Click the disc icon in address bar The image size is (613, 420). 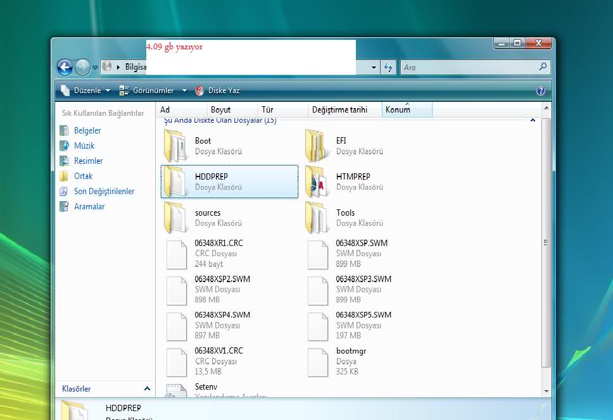click(107, 67)
